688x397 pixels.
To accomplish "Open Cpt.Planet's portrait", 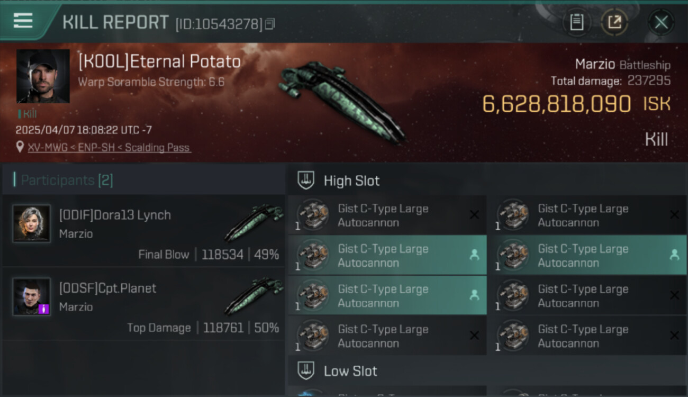I will pyautogui.click(x=32, y=297).
